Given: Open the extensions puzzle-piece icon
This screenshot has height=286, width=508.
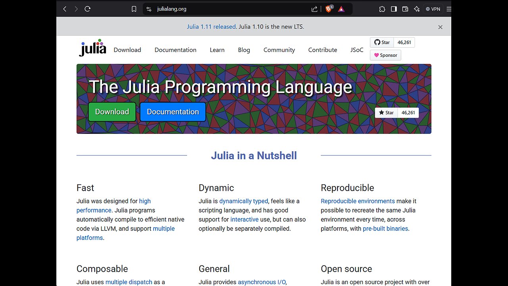Looking at the screenshot, I should tap(382, 9).
